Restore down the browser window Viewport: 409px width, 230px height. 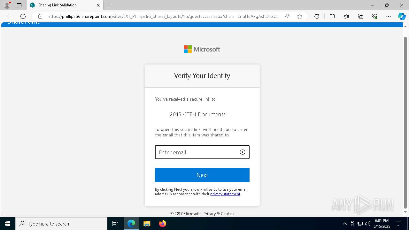387,5
